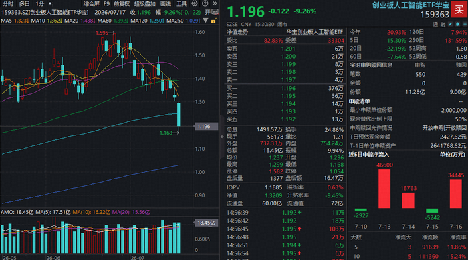
Task: Click the 46600 net inflow bar for 7-13
Action: (384, 189)
